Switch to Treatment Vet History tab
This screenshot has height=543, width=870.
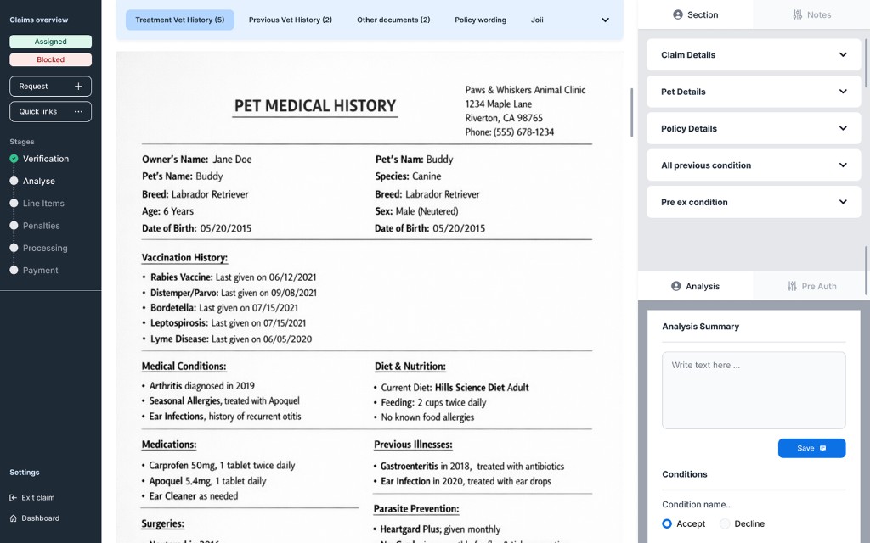(180, 20)
